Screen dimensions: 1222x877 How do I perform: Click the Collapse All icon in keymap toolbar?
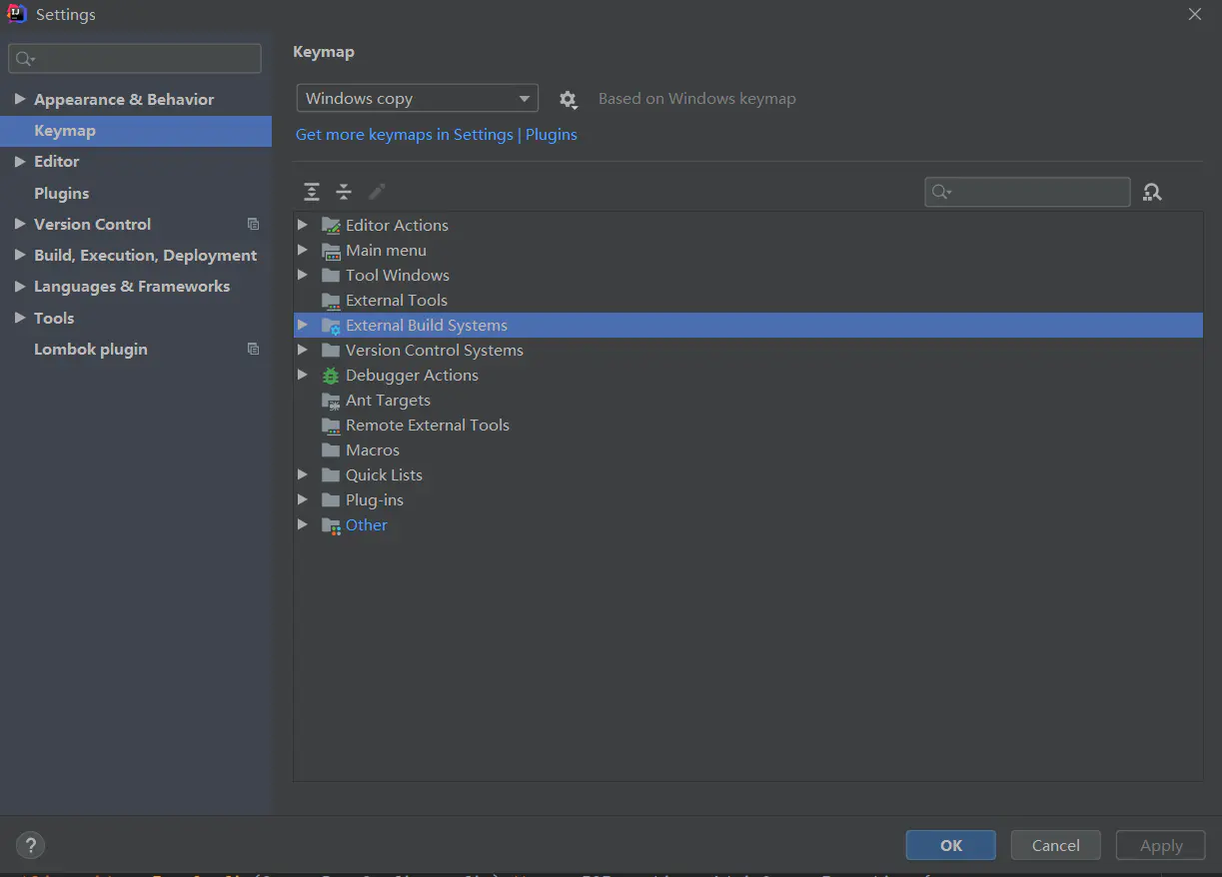[344, 192]
